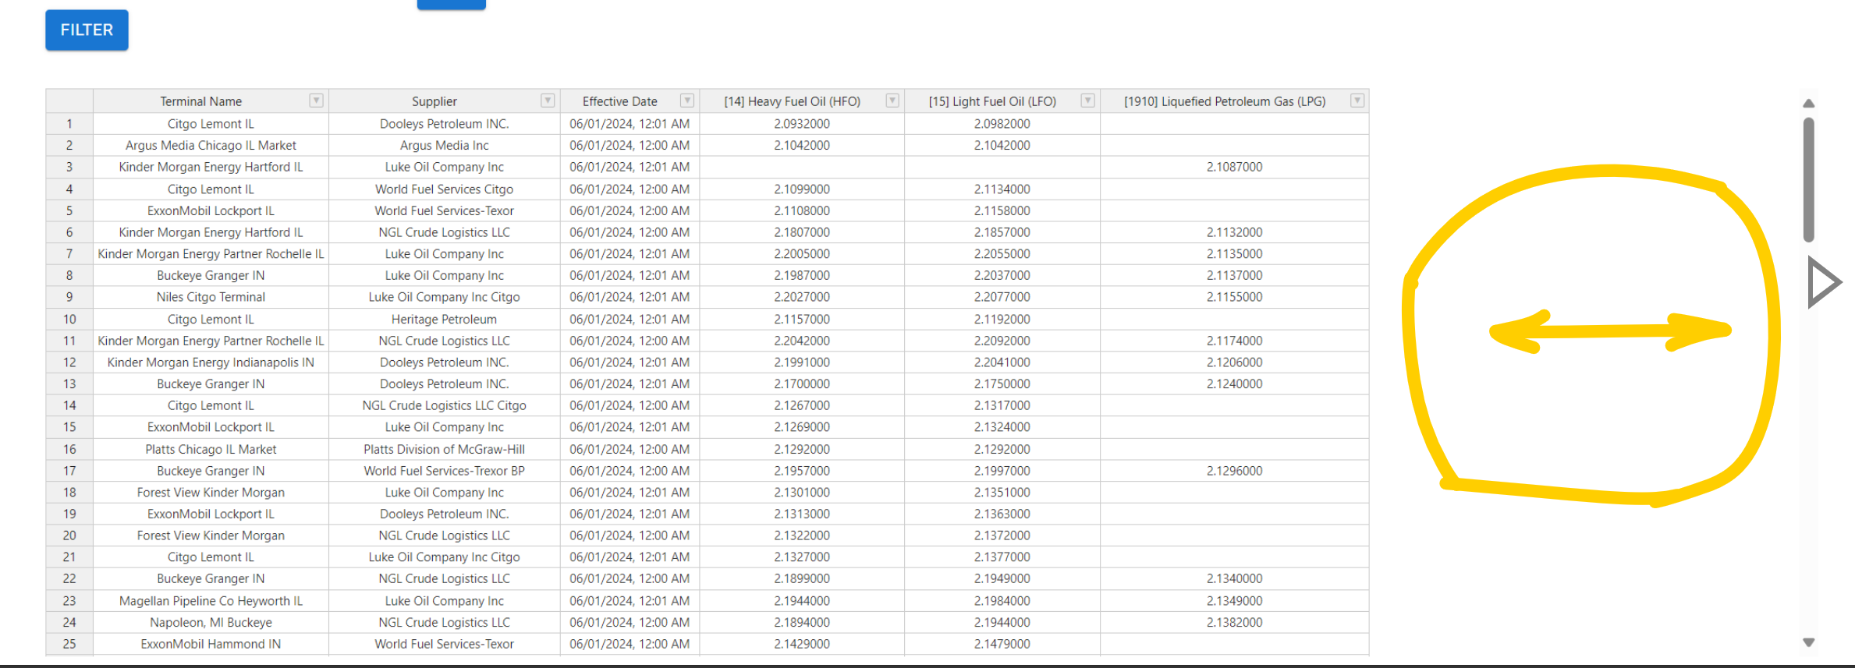
Task: Open Liquefied Petroleum Gas filter dropdown
Action: (x=1357, y=101)
